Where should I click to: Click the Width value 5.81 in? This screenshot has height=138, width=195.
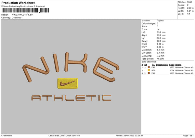(x=190, y=11)
